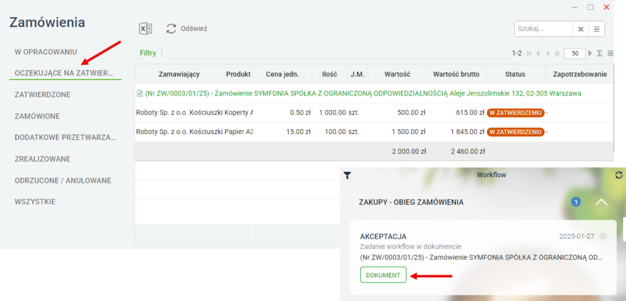
Task: Edit the page size field showing 50
Action: click(x=575, y=53)
